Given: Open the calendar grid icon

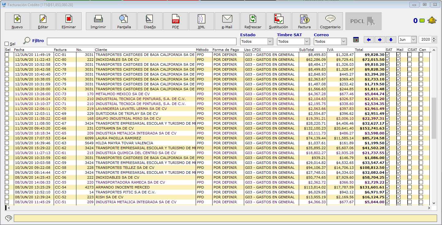Looking at the screenshot, I should pos(356,40).
